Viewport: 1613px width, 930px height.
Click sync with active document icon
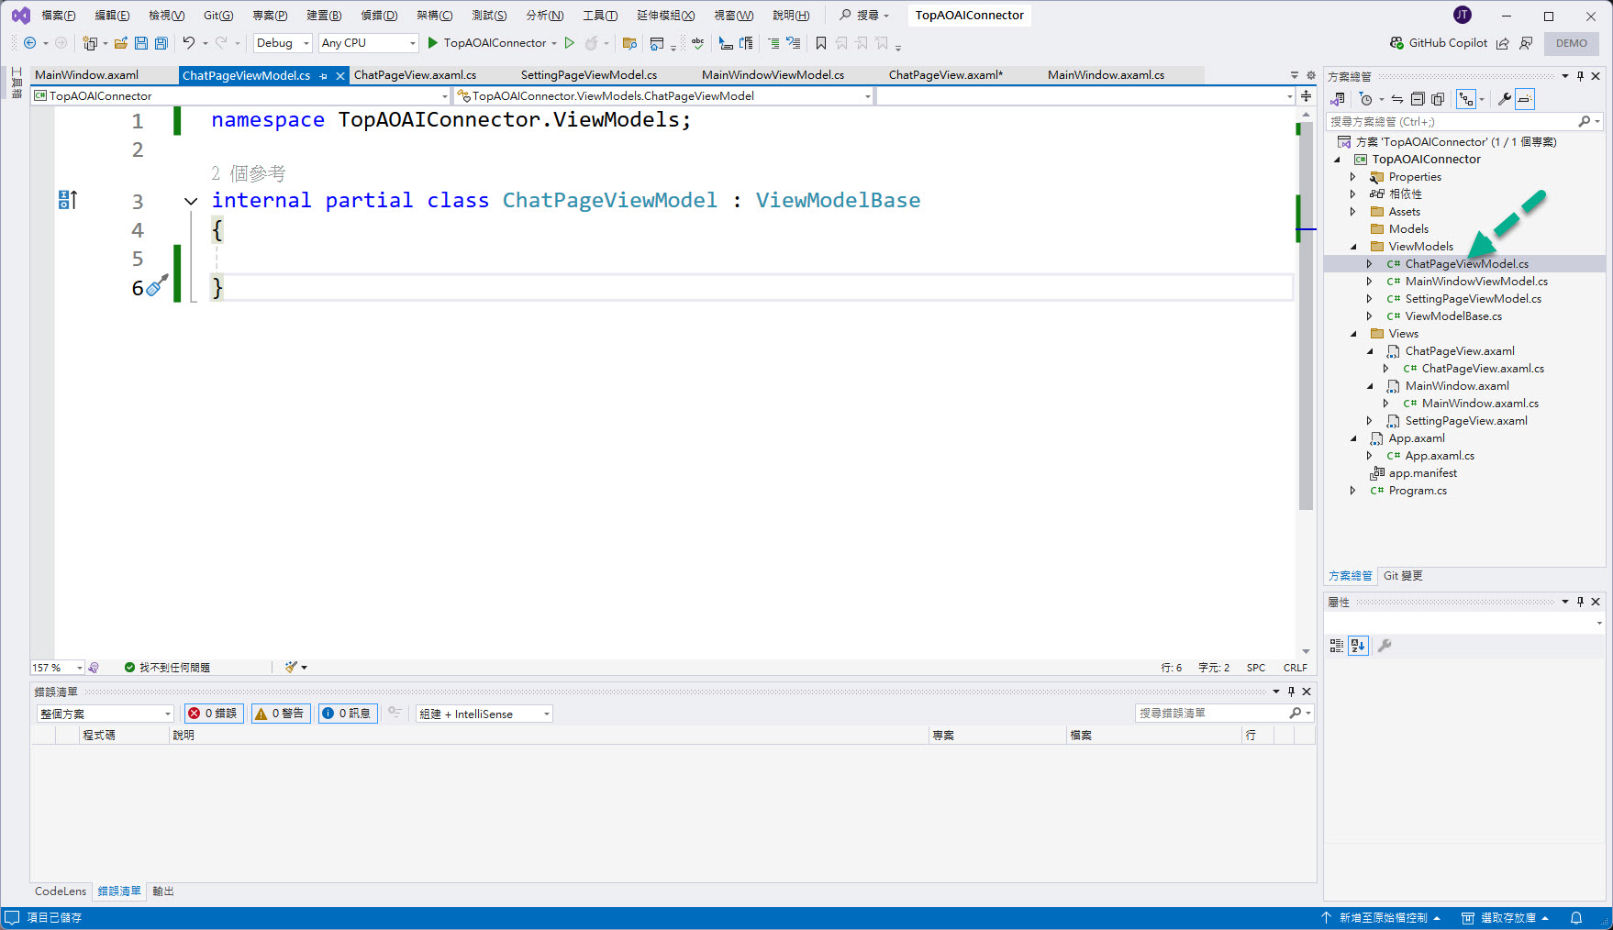[1396, 99]
